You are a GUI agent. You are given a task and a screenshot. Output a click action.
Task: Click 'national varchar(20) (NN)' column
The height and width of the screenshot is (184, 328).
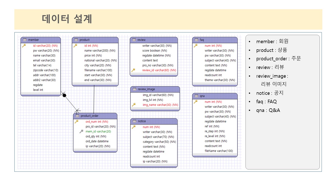coord(101,61)
